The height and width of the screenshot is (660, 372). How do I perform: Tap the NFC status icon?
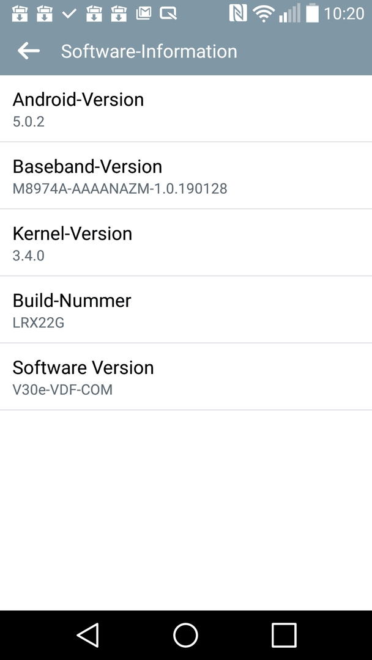pos(238,13)
